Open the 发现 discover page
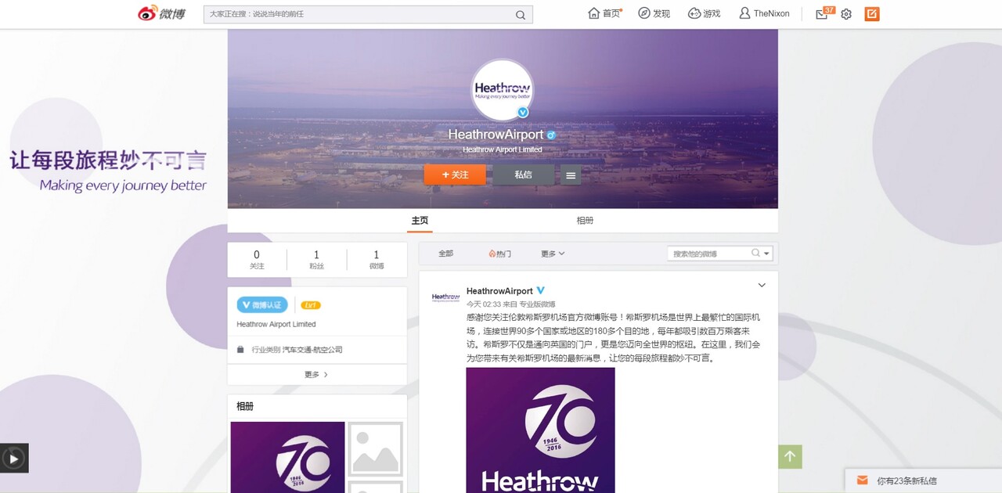Image resolution: width=1002 pixels, height=493 pixels. (x=654, y=13)
